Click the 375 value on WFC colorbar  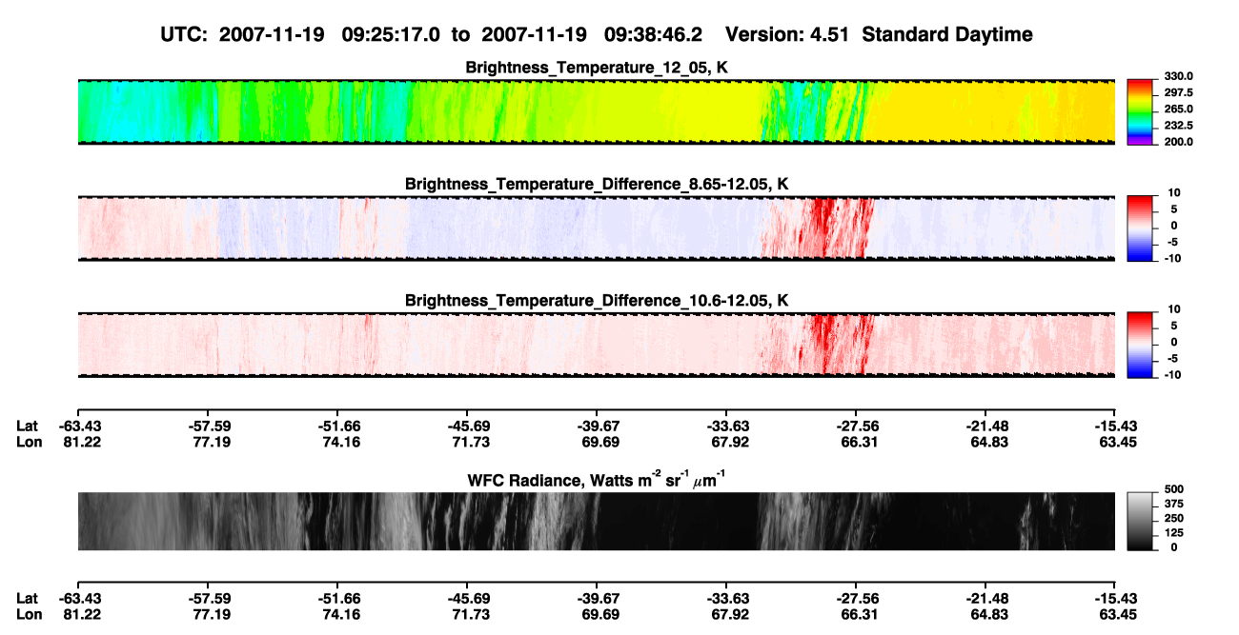(1175, 504)
